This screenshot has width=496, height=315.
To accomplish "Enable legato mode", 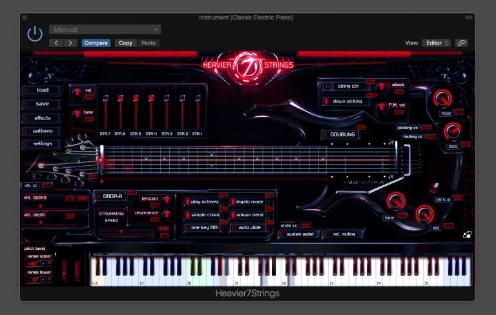I will click(x=247, y=202).
